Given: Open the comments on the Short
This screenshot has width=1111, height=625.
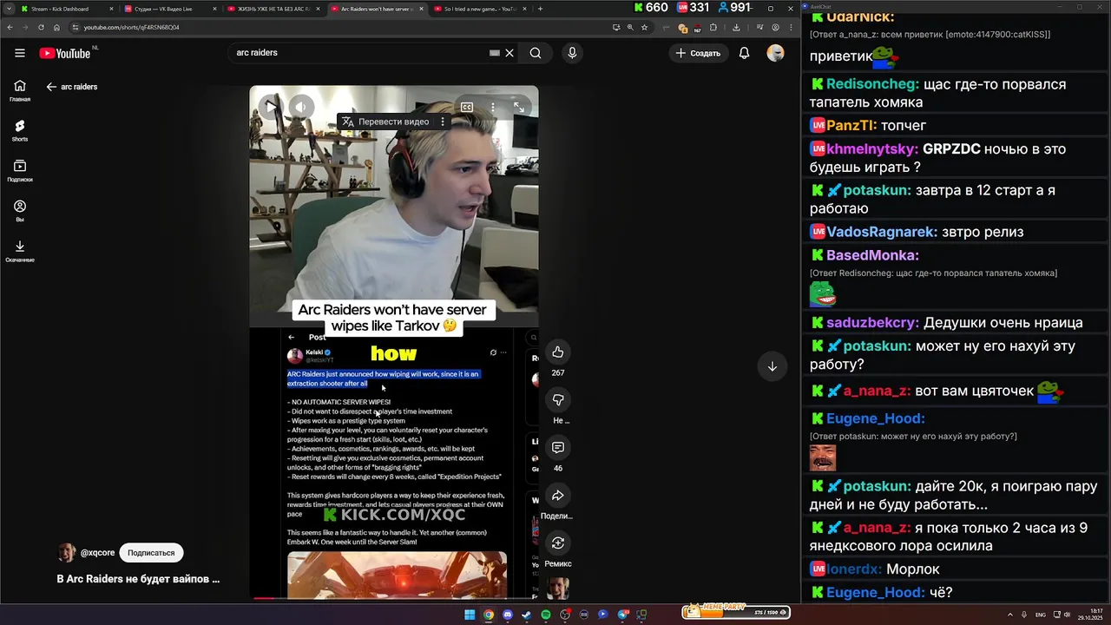Looking at the screenshot, I should [558, 447].
